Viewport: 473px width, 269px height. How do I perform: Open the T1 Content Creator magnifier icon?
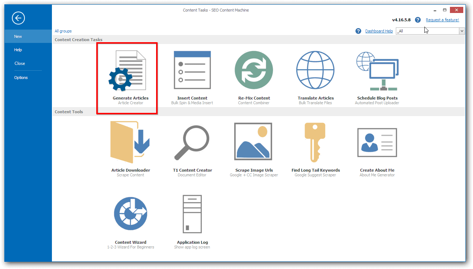click(x=192, y=143)
